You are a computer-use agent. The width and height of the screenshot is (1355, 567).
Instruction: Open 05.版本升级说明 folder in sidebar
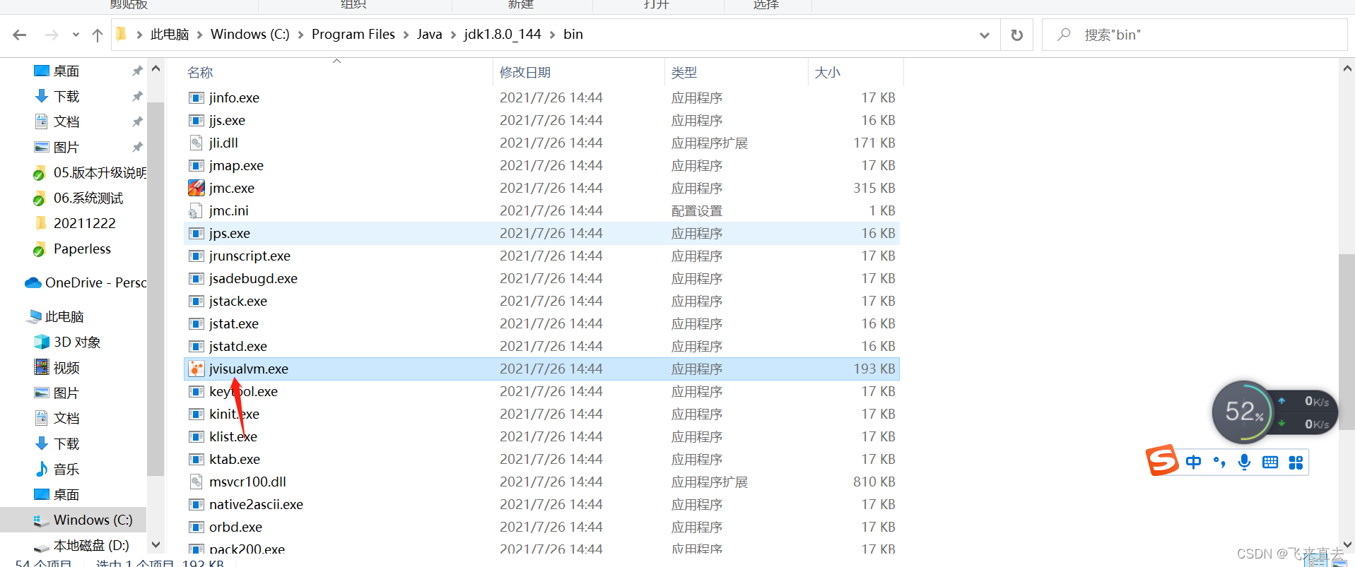[100, 172]
